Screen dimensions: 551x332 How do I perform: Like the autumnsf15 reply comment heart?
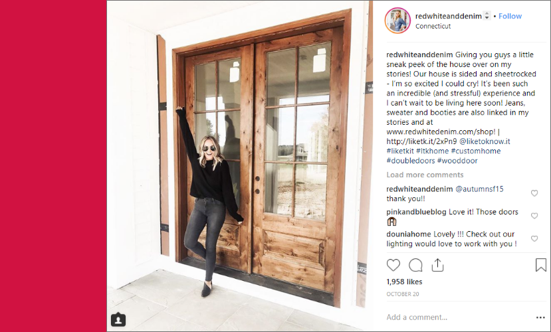tap(534, 193)
